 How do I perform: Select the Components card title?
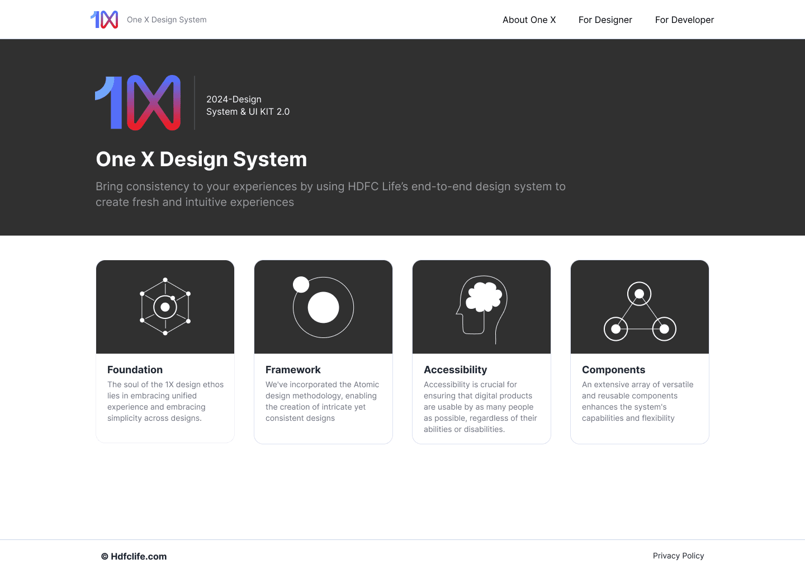click(613, 370)
